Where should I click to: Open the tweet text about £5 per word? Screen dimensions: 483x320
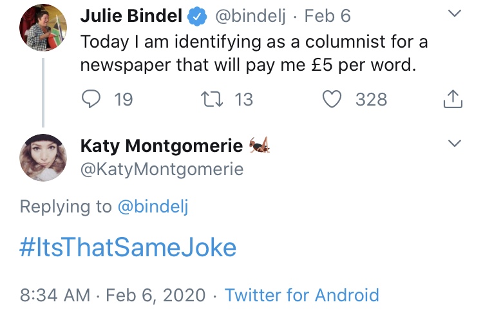click(x=254, y=53)
